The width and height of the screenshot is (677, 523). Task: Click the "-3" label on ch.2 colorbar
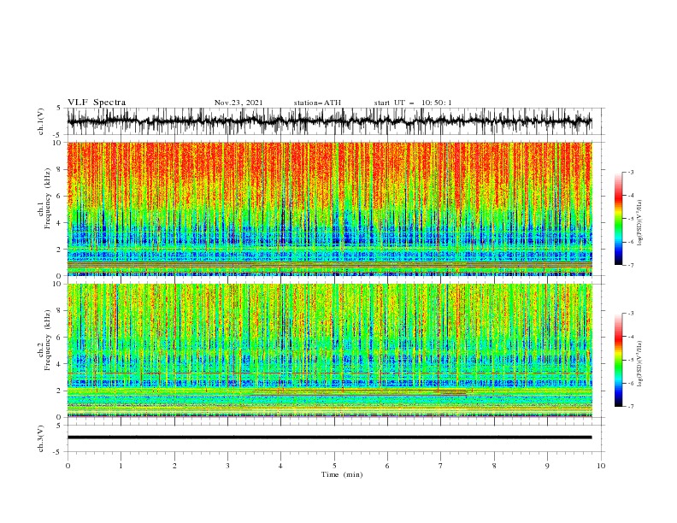pyautogui.click(x=631, y=314)
